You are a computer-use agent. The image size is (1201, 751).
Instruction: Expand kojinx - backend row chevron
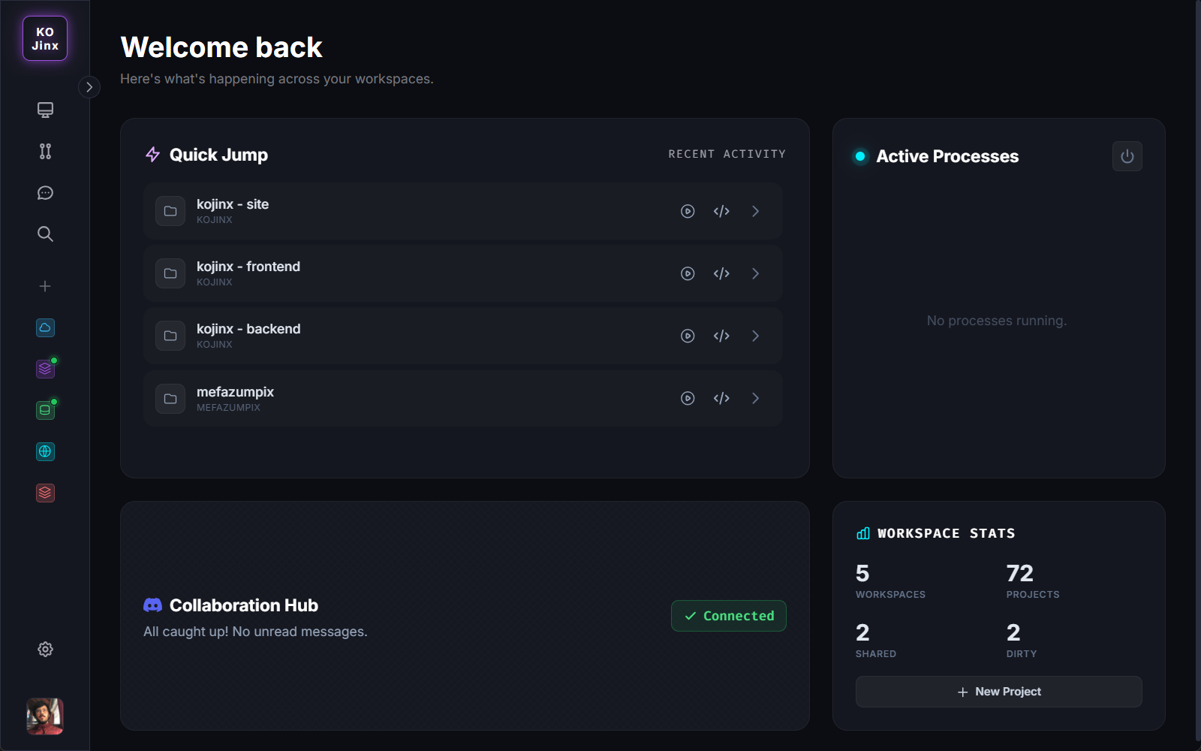click(756, 336)
